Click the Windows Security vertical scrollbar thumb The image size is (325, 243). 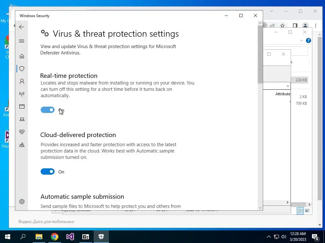click(x=260, y=54)
